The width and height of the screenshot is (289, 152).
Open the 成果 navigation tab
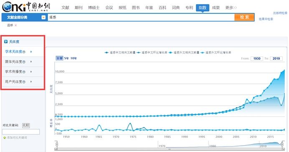pyautogui.click(x=215, y=8)
